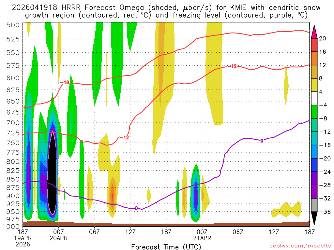Click the 00Z tick label above 21APR
Viewport: 334px width, 250px height.
tap(202, 232)
